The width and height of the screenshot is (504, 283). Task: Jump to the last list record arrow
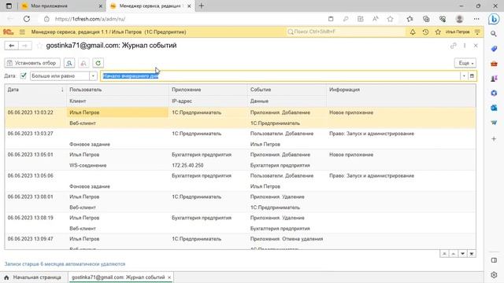pyautogui.click(x=472, y=254)
